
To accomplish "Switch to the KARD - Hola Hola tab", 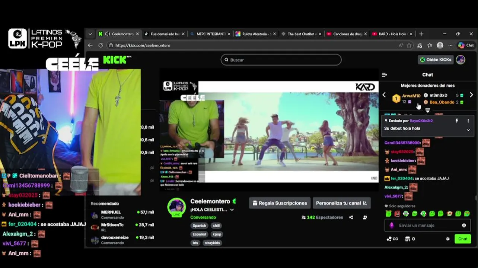I will [x=392, y=34].
